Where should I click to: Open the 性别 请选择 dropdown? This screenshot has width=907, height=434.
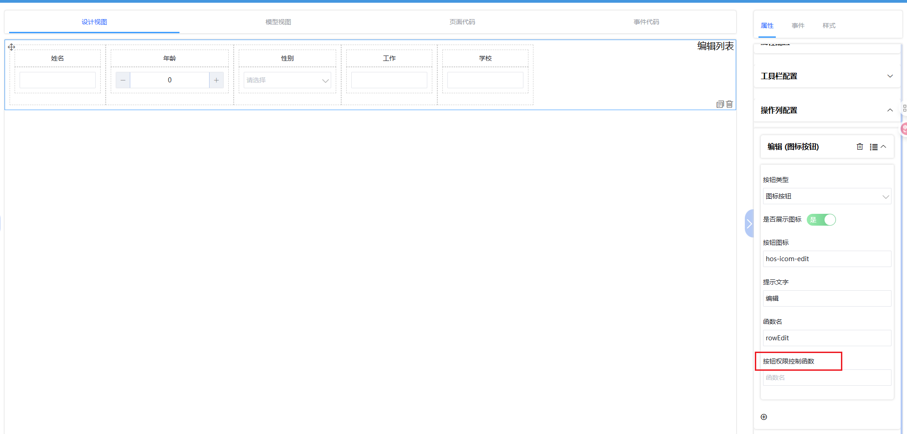287,80
